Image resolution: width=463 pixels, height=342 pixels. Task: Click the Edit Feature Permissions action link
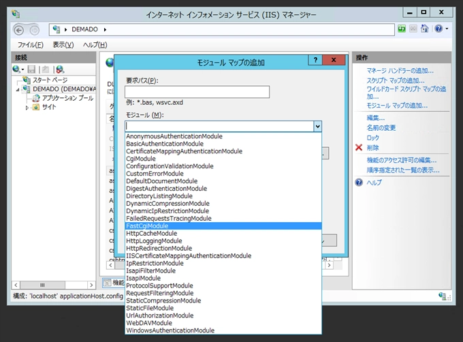click(x=401, y=160)
